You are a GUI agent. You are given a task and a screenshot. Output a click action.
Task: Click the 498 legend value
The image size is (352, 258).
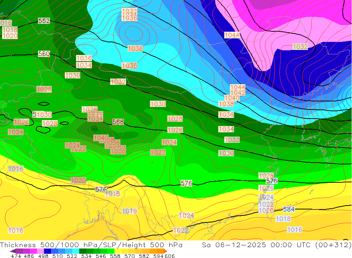pyautogui.click(x=43, y=256)
